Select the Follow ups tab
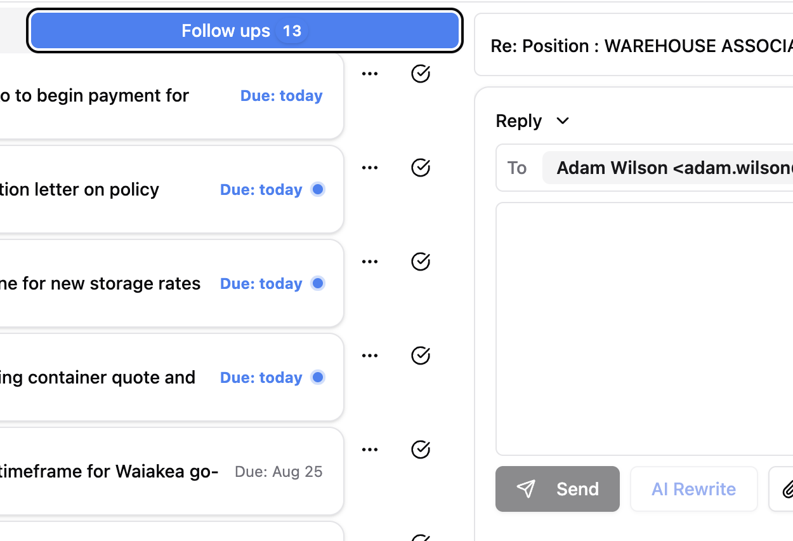793x541 pixels. pos(244,30)
